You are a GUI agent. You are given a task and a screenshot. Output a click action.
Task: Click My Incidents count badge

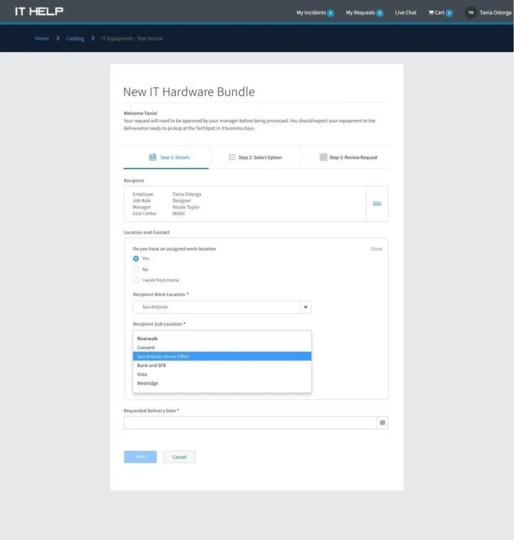pyautogui.click(x=330, y=13)
